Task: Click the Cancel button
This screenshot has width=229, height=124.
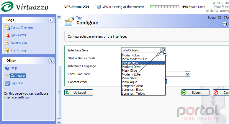Action: tap(221, 93)
